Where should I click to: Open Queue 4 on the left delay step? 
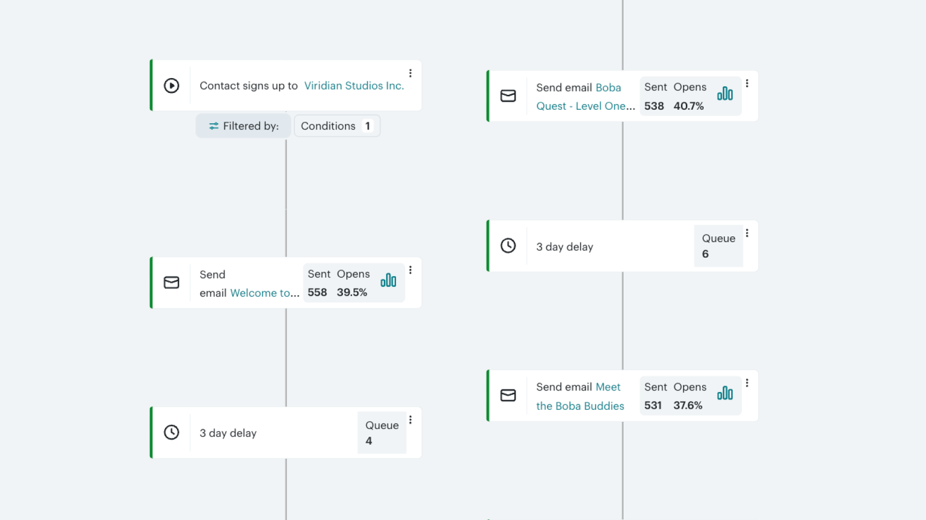pyautogui.click(x=381, y=433)
